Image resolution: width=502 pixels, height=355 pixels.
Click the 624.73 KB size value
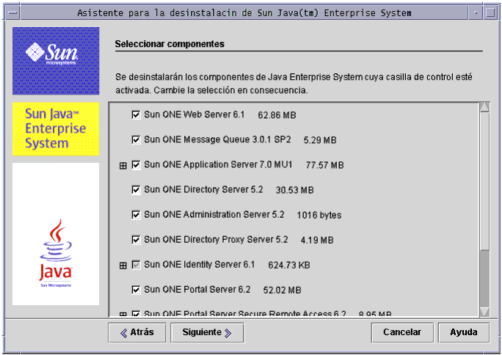point(289,265)
